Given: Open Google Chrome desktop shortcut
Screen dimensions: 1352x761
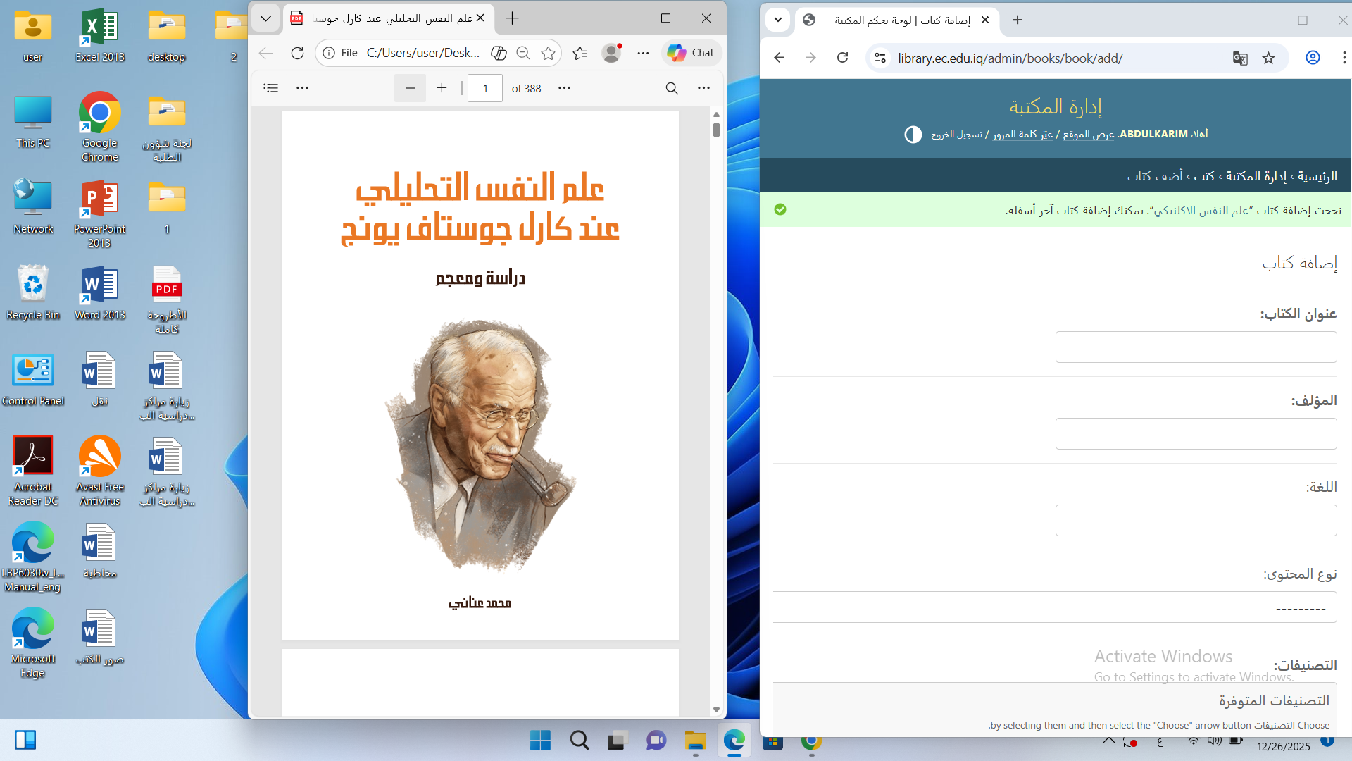Looking at the screenshot, I should coord(99,127).
